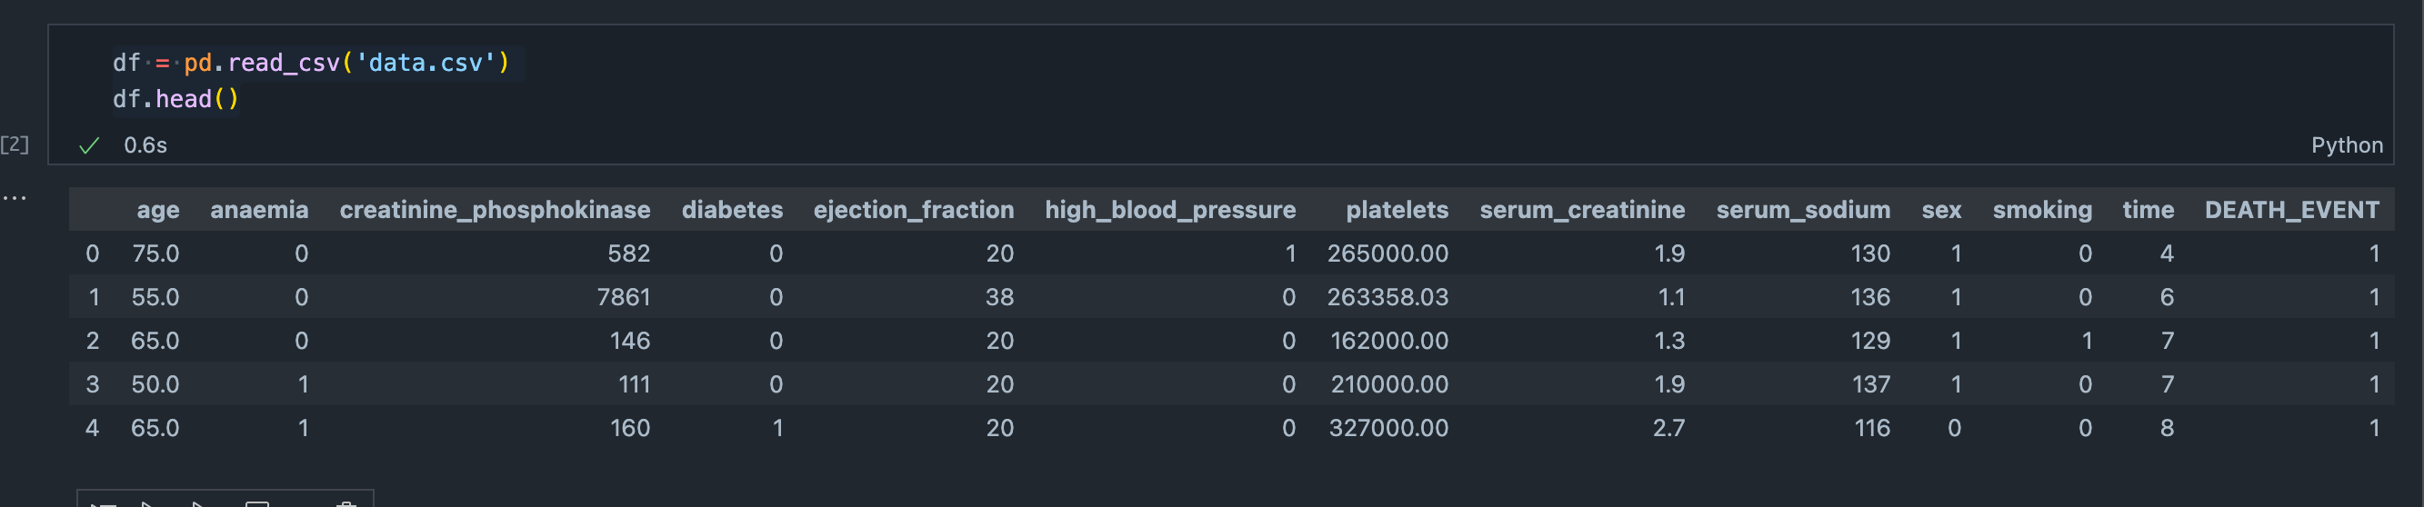Open the cell output actions ellipsis menu
2424x507 pixels.
click(x=15, y=197)
